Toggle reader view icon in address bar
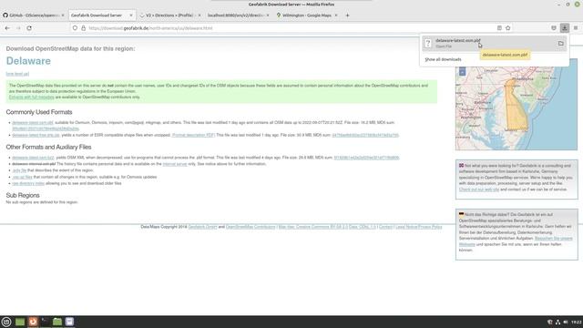The width and height of the screenshot is (583, 328). tap(499, 28)
